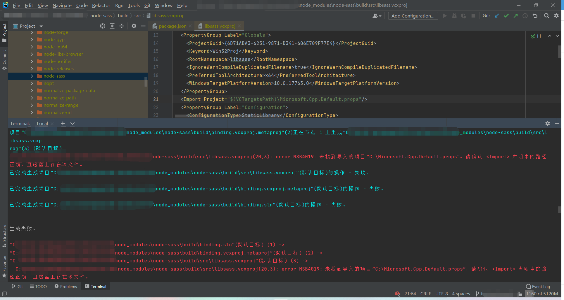The height and width of the screenshot is (300, 564).
Task: Open Project panel options gear
Action: click(x=134, y=26)
